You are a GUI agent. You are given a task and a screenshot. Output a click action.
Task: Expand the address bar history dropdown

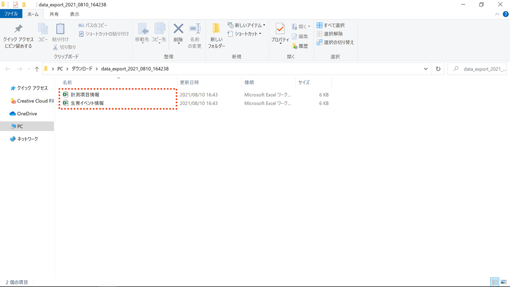[426, 69]
